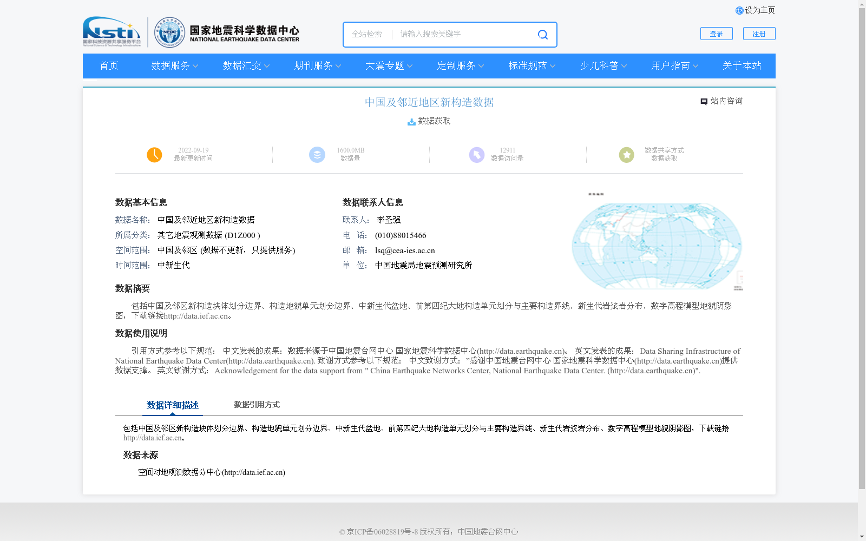Click the world map thumbnail
The image size is (866, 541).
pyautogui.click(x=657, y=242)
